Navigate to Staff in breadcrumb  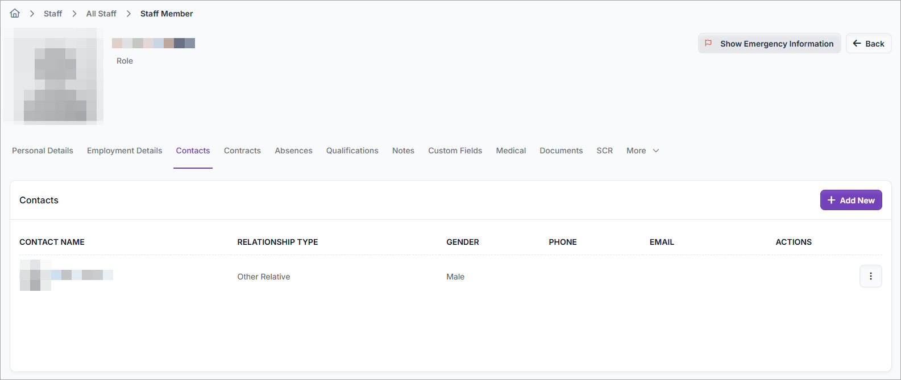53,14
